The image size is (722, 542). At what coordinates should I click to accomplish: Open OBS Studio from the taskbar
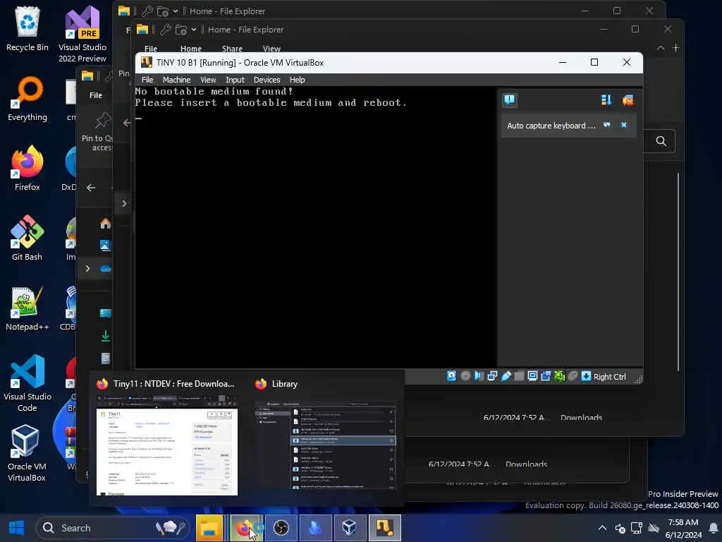(281, 528)
